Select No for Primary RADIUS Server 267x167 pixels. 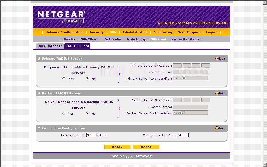87,79
